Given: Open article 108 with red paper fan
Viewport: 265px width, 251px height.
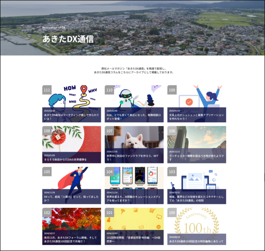Looking at the screenshot, I should pyautogui.click(x=72, y=144).
